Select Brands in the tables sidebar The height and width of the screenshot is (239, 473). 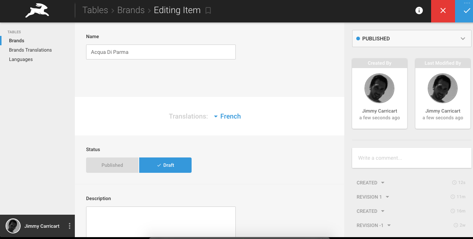(16, 40)
